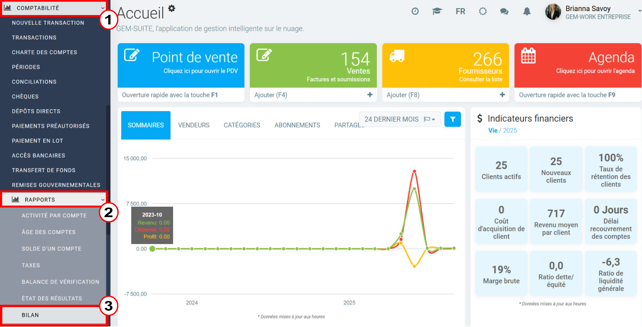This screenshot has height=327, width=642.
Task: Switch to the Catégories tab
Action: point(242,125)
